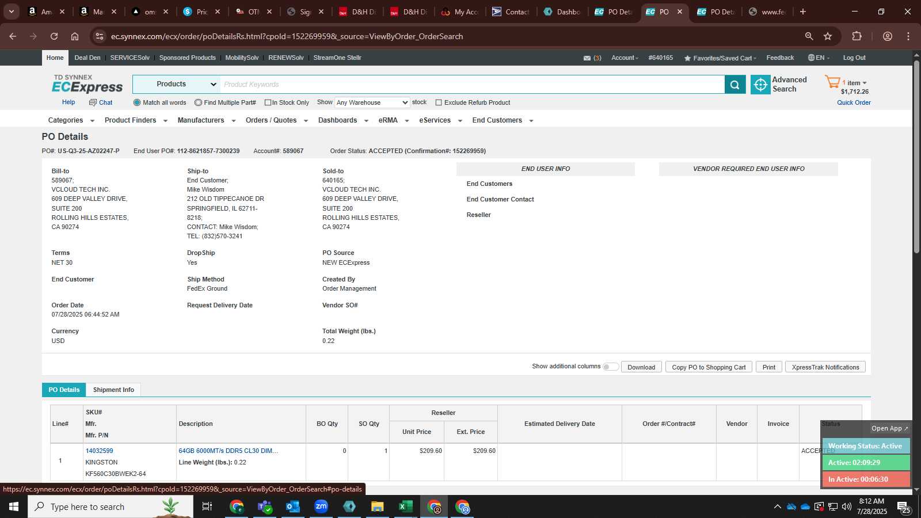The image size is (921, 518).
Task: Click the zoom magnifier in address bar
Action: [809, 36]
